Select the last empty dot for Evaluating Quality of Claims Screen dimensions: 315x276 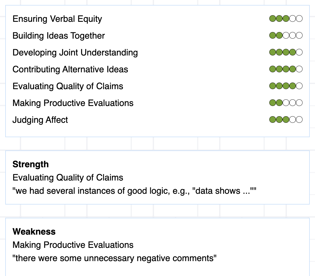[299, 86]
